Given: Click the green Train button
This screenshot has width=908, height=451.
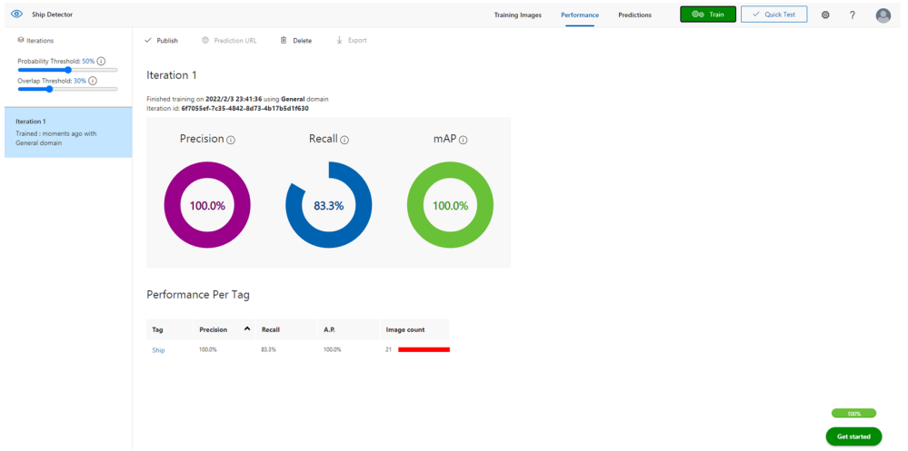Looking at the screenshot, I should [708, 15].
